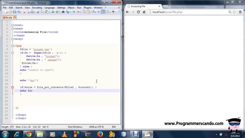
Task: Open Chrome's hamburger menu
Action: click(240, 12)
